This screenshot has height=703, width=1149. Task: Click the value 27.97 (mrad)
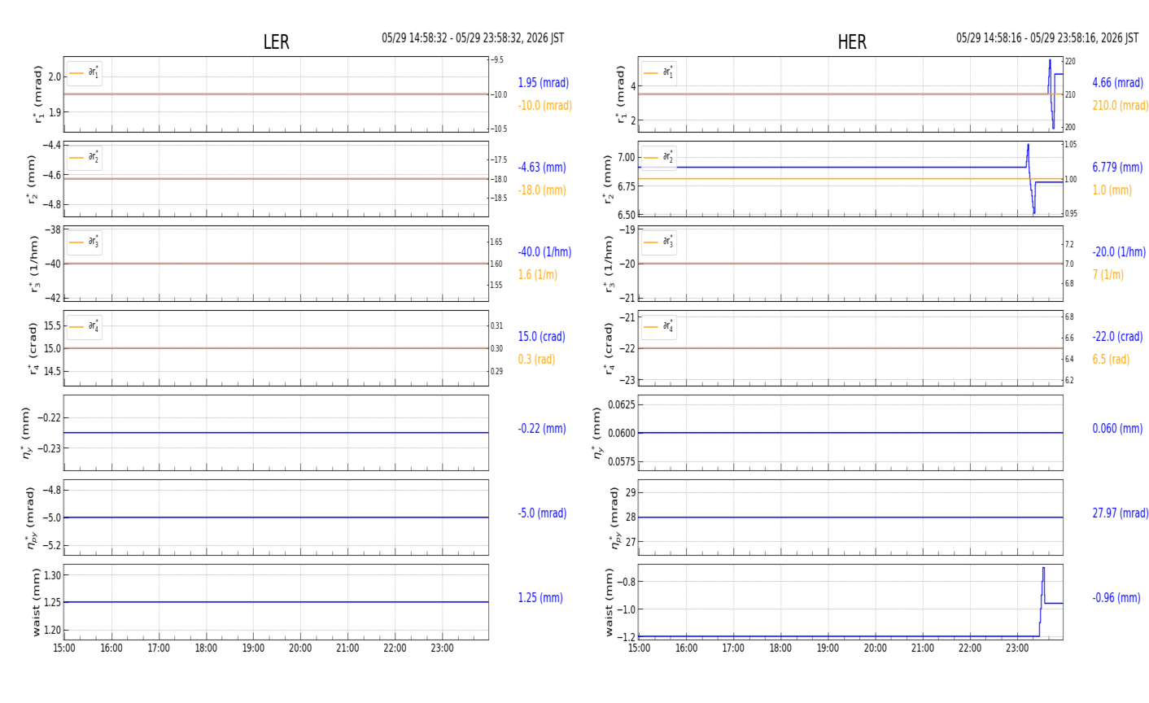click(1120, 513)
